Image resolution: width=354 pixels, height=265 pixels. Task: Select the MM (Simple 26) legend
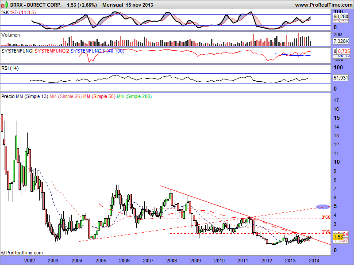coord(65,96)
